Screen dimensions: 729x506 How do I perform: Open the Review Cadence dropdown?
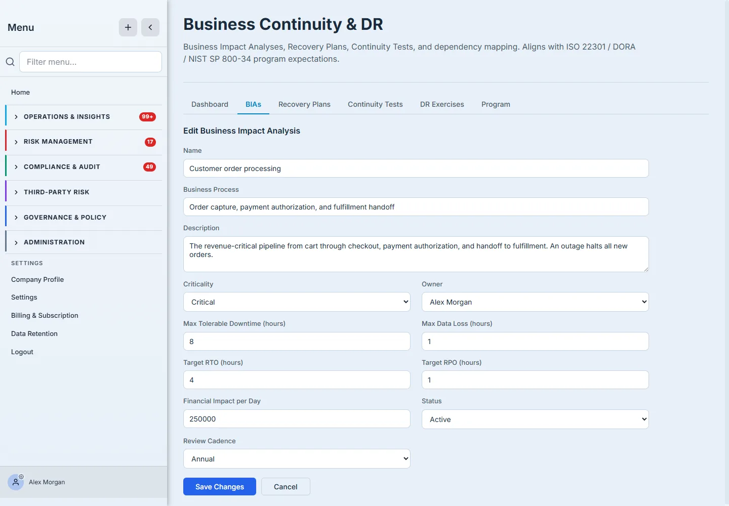click(297, 459)
